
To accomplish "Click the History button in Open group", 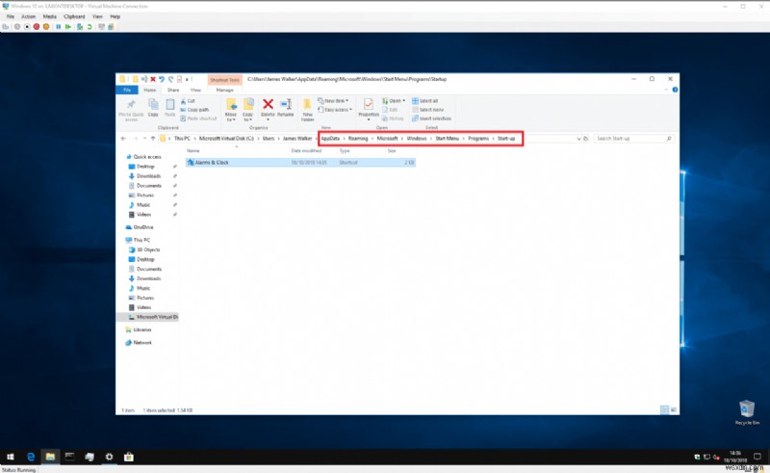I will pyautogui.click(x=393, y=118).
